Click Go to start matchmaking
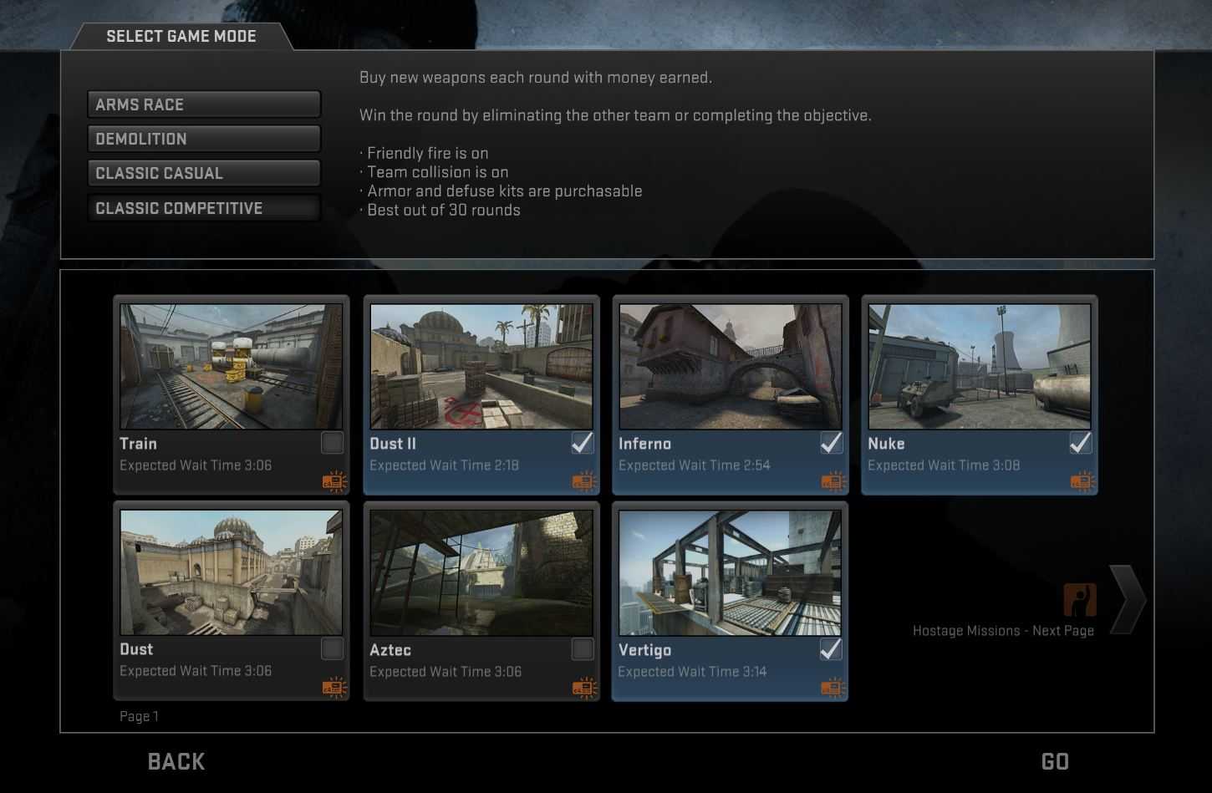The width and height of the screenshot is (1212, 793). pos(1055,761)
